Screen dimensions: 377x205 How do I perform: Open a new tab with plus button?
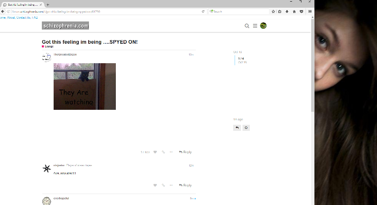[48, 4]
